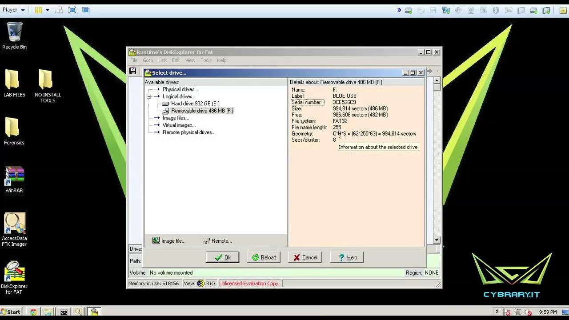Screen dimensions: 569x320
Task: Click the Remote... button
Action: pyautogui.click(x=217, y=241)
